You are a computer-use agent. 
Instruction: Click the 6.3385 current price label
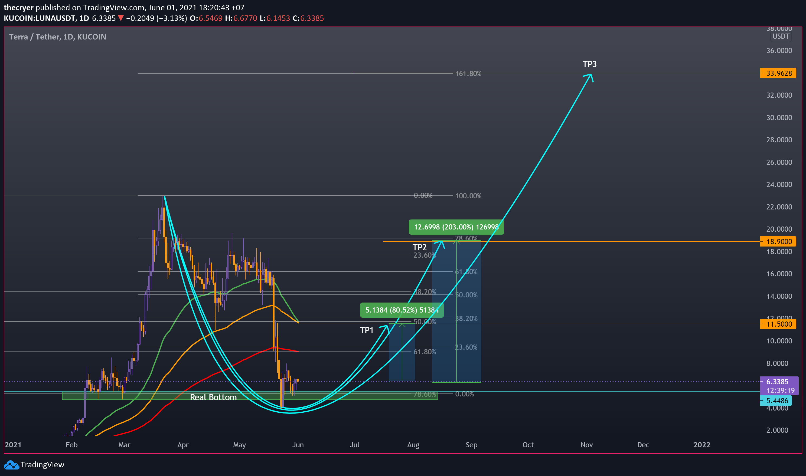pyautogui.click(x=777, y=382)
